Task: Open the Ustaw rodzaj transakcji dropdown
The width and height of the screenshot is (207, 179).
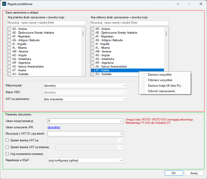Action: point(85,121)
